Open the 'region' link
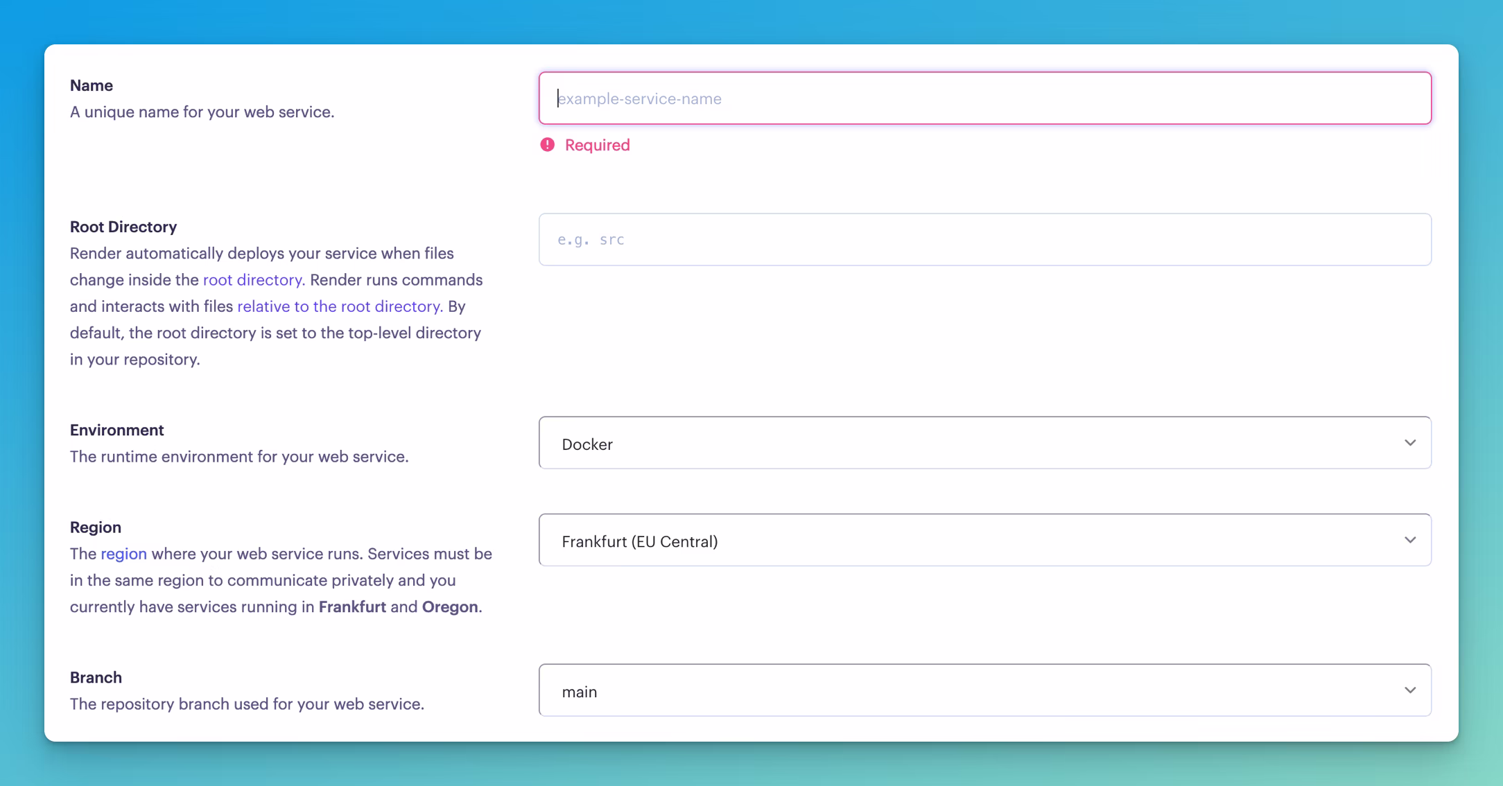 coord(123,554)
